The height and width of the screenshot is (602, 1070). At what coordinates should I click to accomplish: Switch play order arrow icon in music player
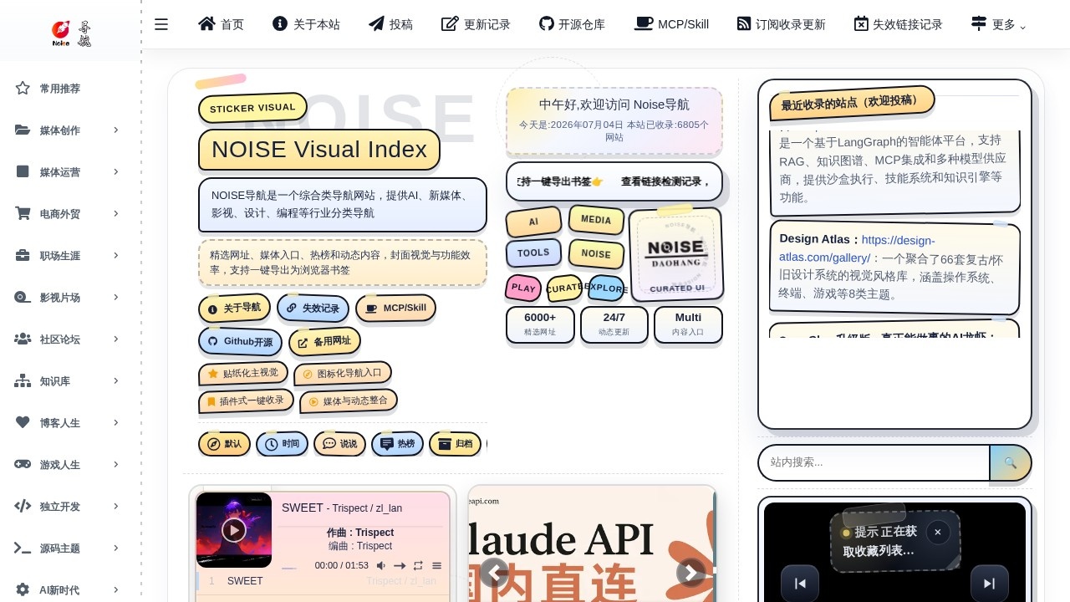point(400,566)
